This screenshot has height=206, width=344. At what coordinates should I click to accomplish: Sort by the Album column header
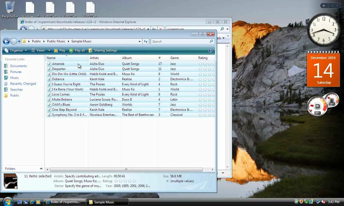pos(138,58)
